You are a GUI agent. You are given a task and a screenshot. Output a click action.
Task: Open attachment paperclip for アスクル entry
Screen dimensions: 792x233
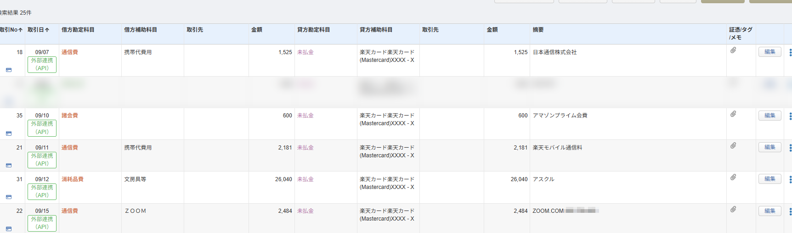tap(733, 177)
